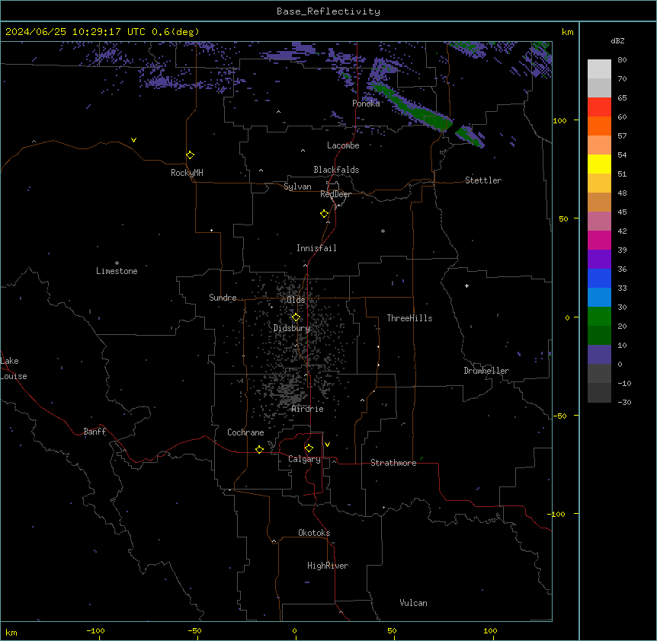Click the Didsbury town label
The image size is (657, 641).
coord(292,328)
